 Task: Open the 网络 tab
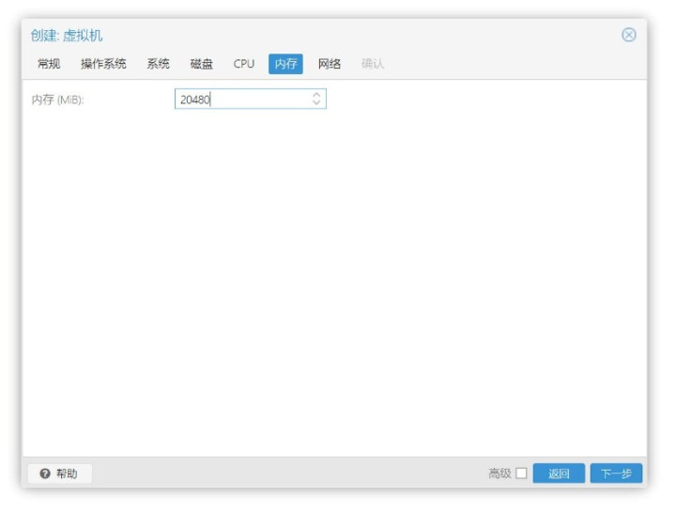pos(330,64)
